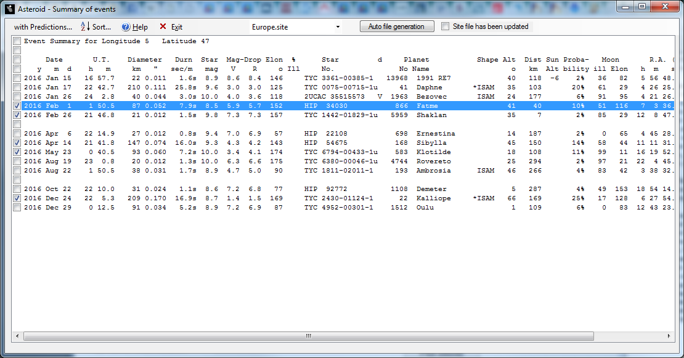Check the 2016 Aug 22 Ambrosia event
Image resolution: width=684 pixels, height=358 pixels.
coord(17,171)
